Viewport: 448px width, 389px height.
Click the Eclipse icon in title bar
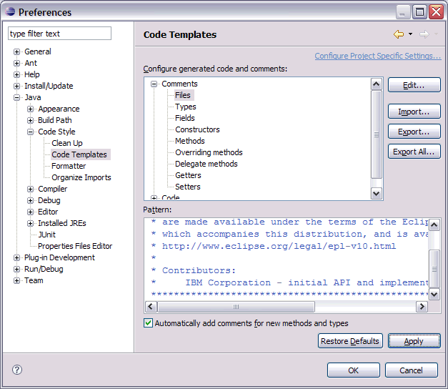10,11
